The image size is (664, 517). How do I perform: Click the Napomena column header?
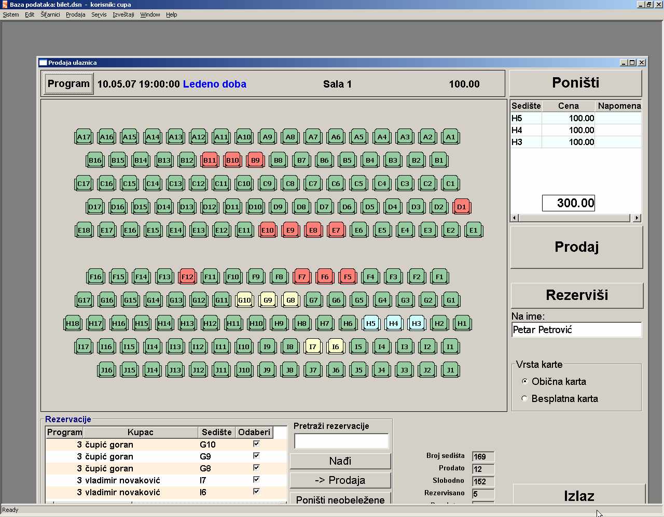pyautogui.click(x=619, y=106)
